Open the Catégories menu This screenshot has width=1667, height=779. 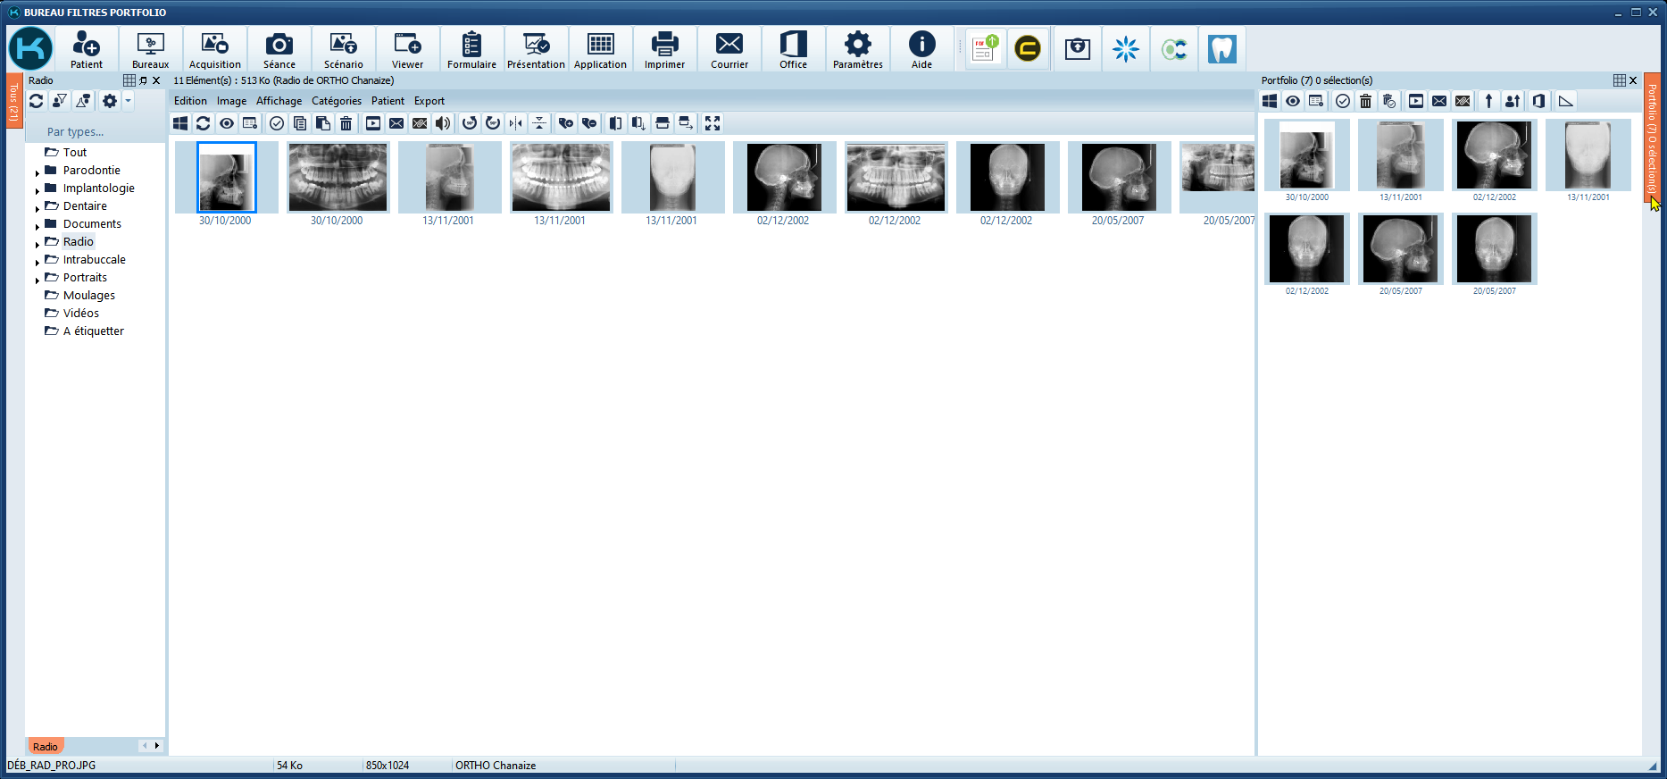(337, 101)
